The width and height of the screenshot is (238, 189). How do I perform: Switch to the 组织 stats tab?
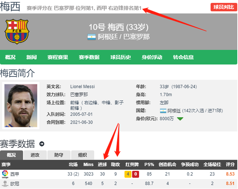pos(83,155)
